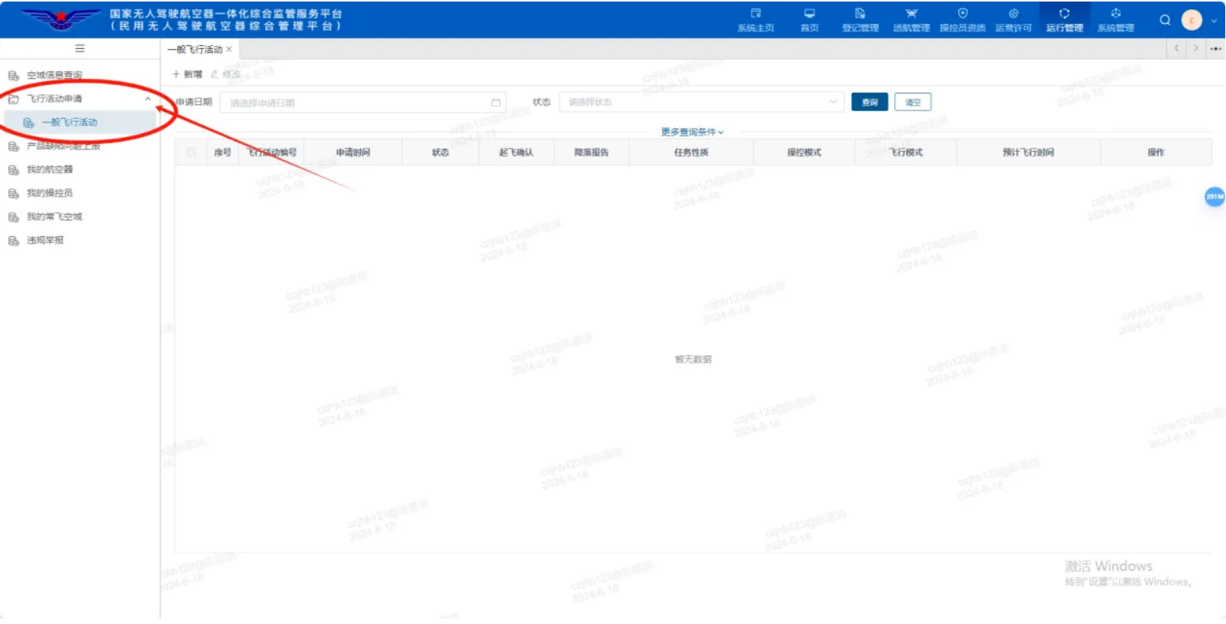Screen dimensions: 1226x624
Task: Open the user avatar profile
Action: (1192, 20)
